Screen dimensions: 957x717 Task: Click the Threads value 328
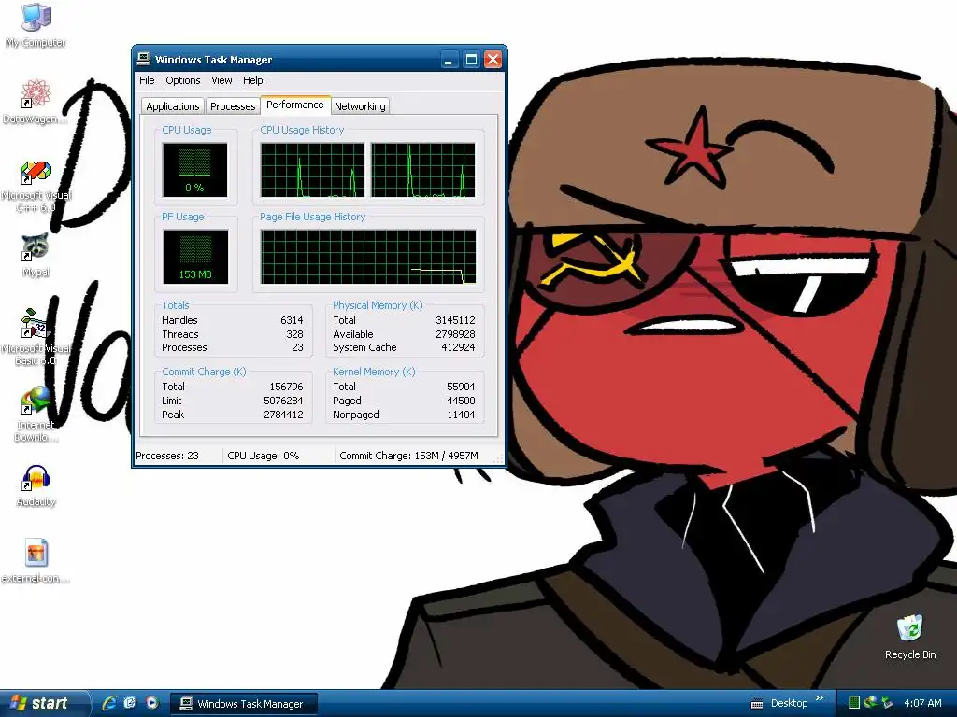tap(294, 334)
